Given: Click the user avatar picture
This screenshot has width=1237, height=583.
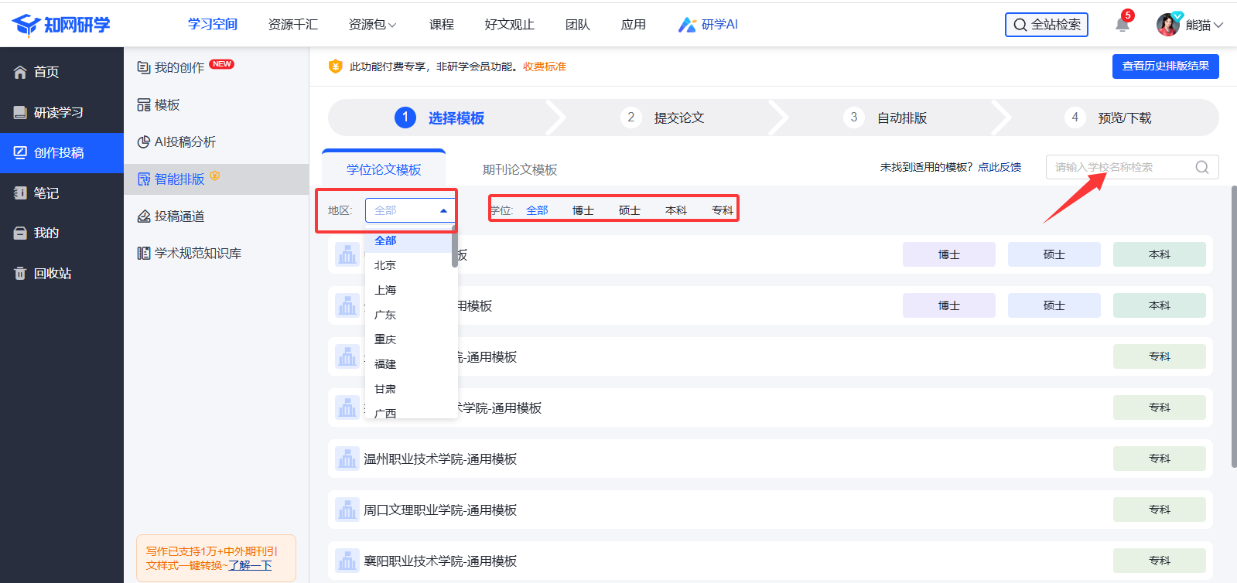Looking at the screenshot, I should (x=1167, y=25).
